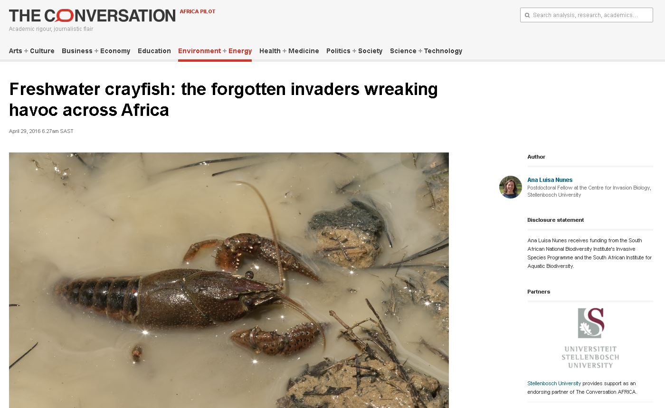
Task: Click the search analysis input field
Action: [x=587, y=15]
